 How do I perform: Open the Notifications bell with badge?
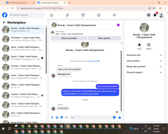(x=155, y=15)
